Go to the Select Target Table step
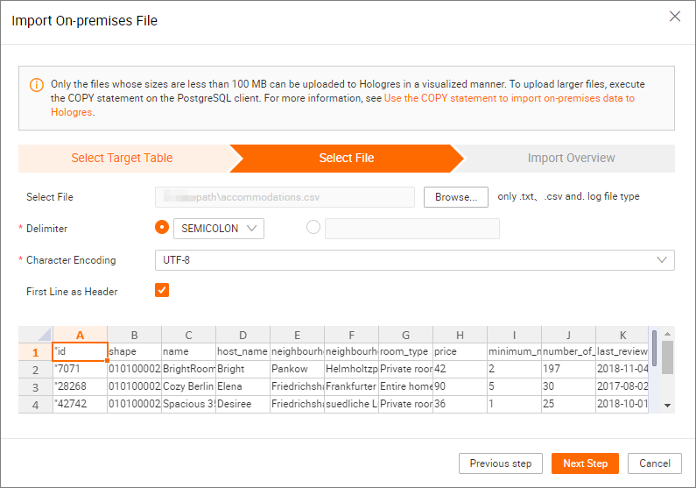The width and height of the screenshot is (696, 488). click(x=122, y=159)
